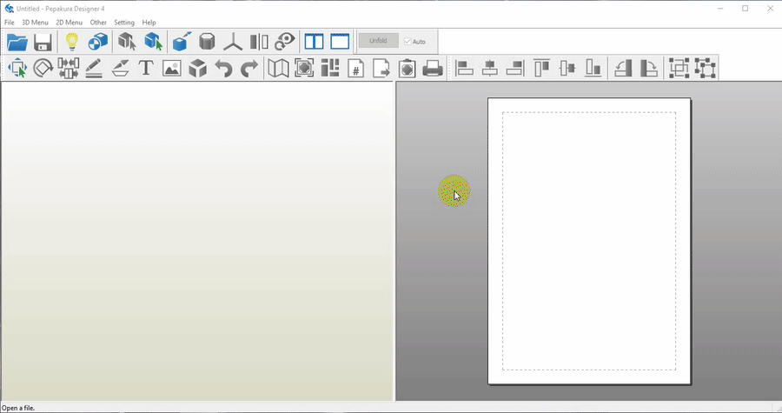Screen dimensions: 782x413
Task: Choose the rotate part tool
Action: pos(43,68)
